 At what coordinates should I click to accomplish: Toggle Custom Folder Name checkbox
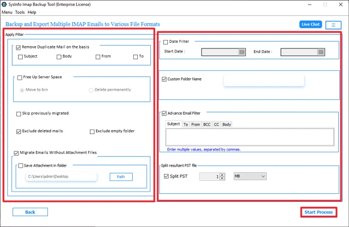(x=165, y=79)
